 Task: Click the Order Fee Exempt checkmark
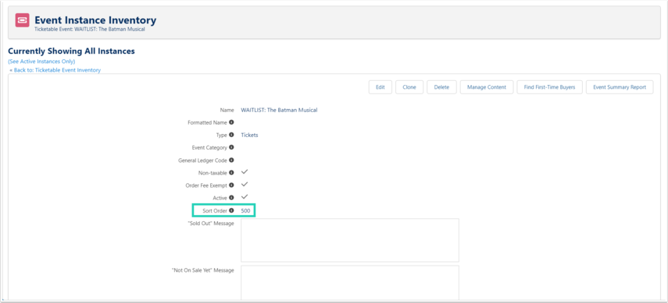tap(245, 185)
